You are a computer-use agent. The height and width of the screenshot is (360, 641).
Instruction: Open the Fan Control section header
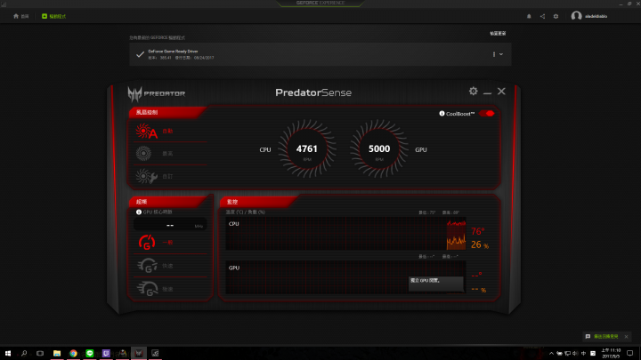[x=166, y=112]
